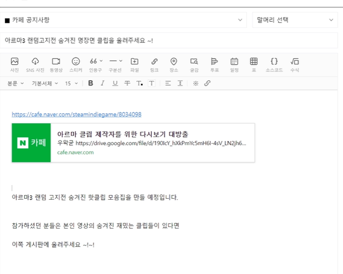Open the text alignment options
Screen dimensions: 343x274
pos(168,83)
